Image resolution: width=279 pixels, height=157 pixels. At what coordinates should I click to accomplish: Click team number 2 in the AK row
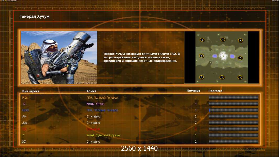click(x=196, y=116)
